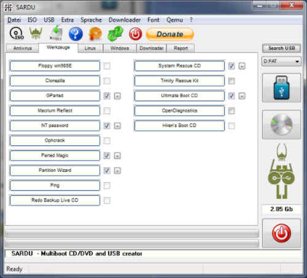Enable the Clonezilla checkbox
This screenshot has height=278, width=307.
107,81
